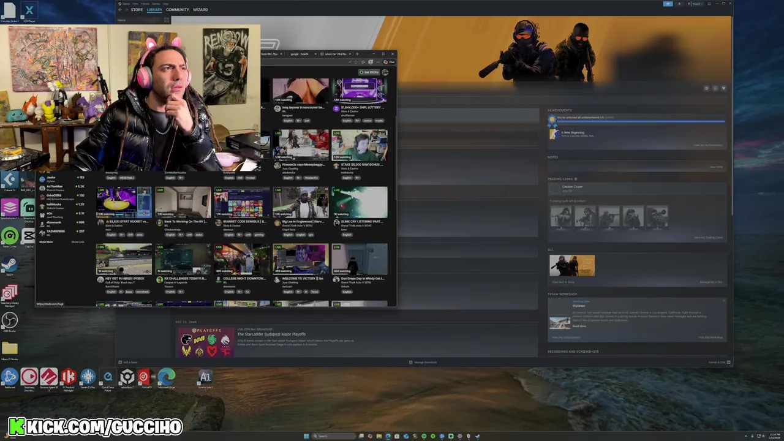Open the taskbar clock and date
This screenshot has height=441, width=784.
775,436
